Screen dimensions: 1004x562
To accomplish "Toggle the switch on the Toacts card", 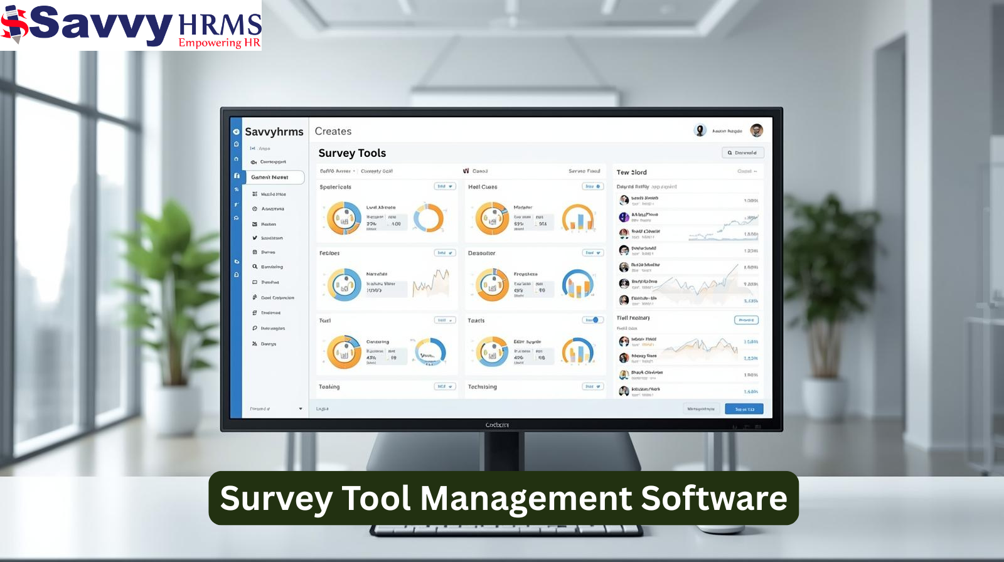I will 593,320.
